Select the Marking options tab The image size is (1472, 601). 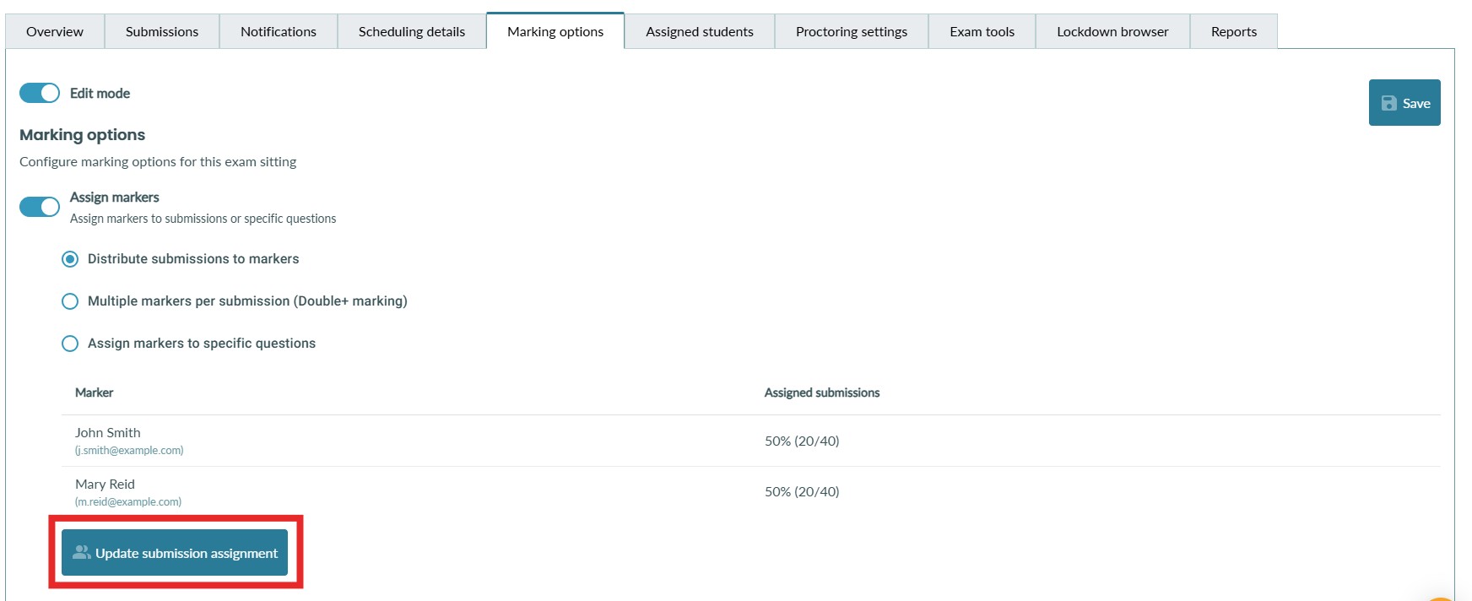555,32
